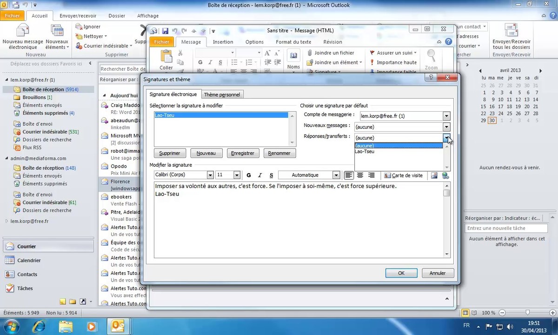The image size is (558, 335).
Task: Open Affichage tab in Outlook
Action: tap(148, 16)
